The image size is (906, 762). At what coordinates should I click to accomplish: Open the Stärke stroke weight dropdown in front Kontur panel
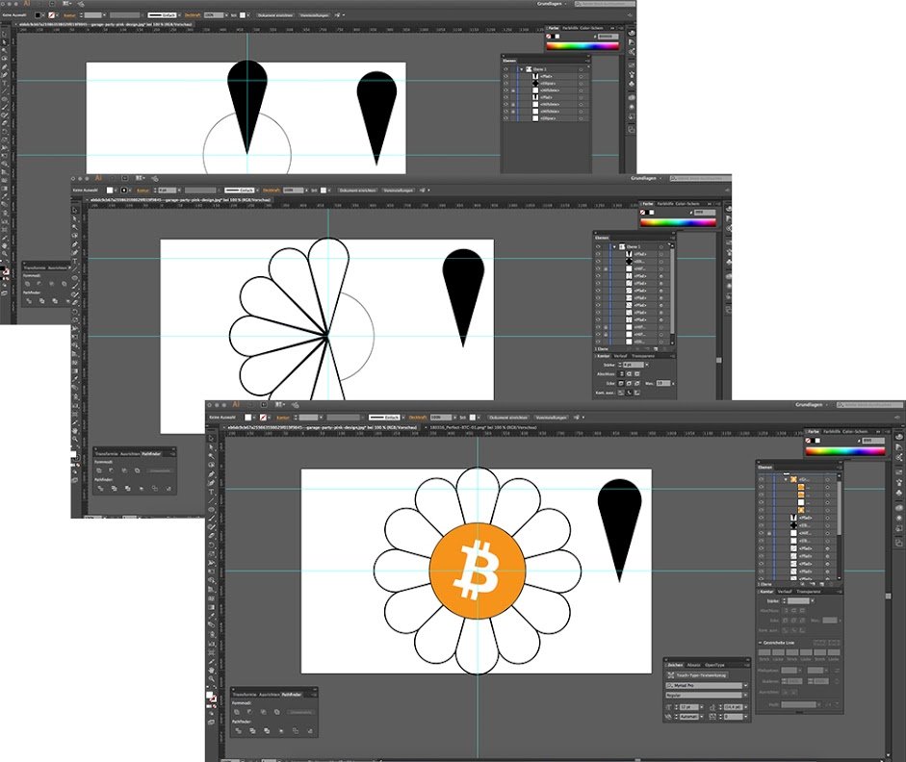[x=813, y=601]
